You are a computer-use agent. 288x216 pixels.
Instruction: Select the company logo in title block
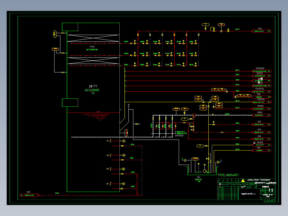(220, 184)
